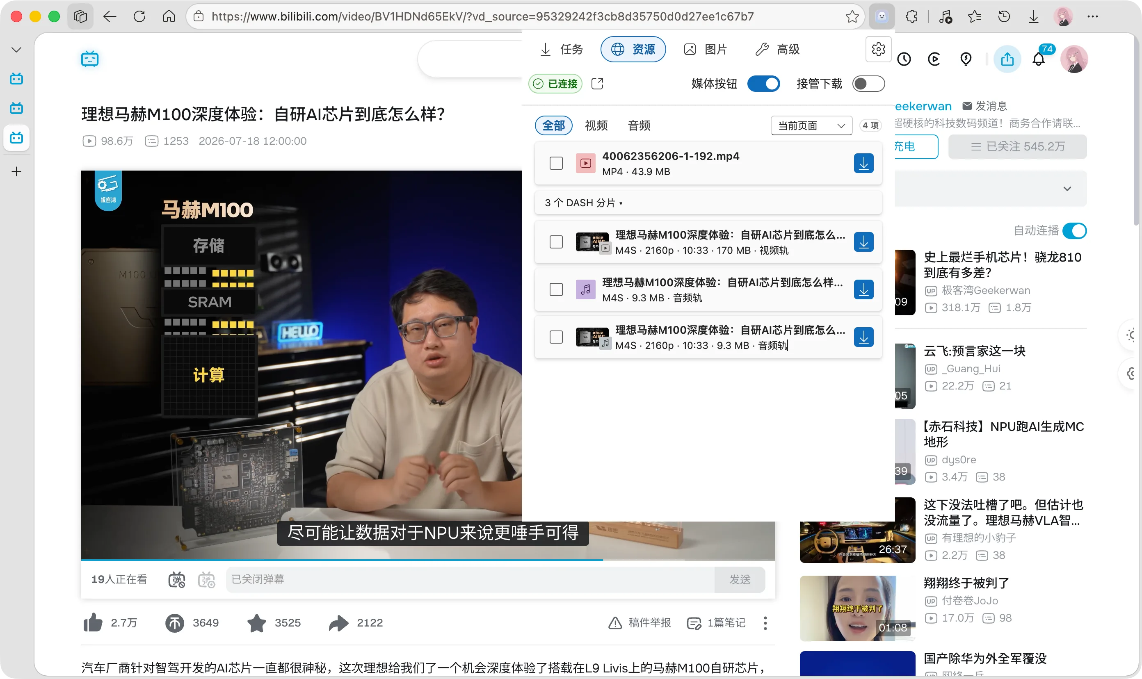
Task: Toggle danmaku display button
Action: click(177, 579)
